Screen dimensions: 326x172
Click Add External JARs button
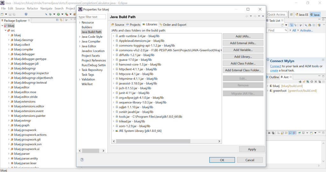[243, 43]
